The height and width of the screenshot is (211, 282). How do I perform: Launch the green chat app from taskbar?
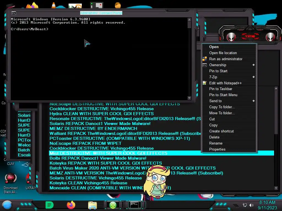[x=50, y=205]
